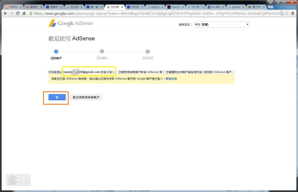The image size is (298, 192).
Task: Open the 變更語言 language dropdown
Action: [x=221, y=24]
